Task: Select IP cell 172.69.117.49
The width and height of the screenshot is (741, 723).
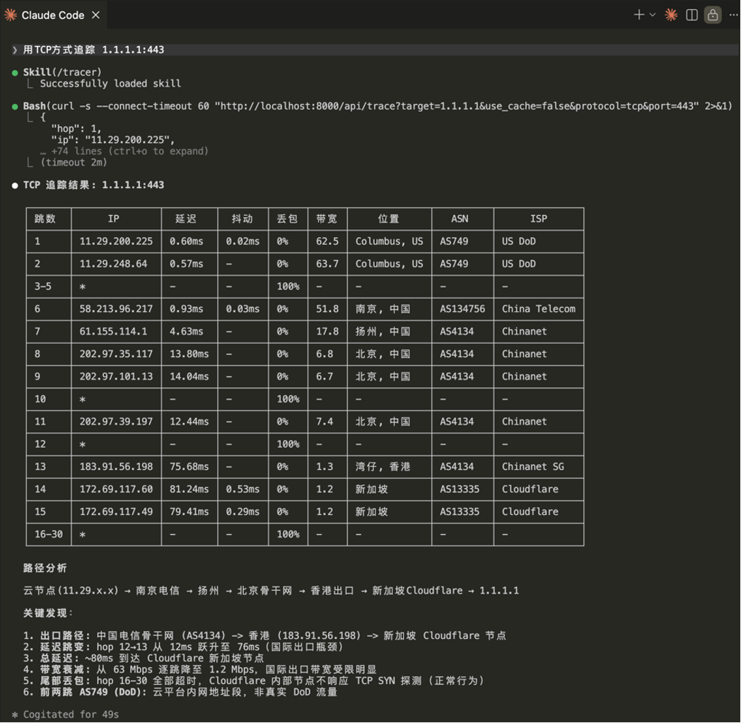Action: point(116,511)
